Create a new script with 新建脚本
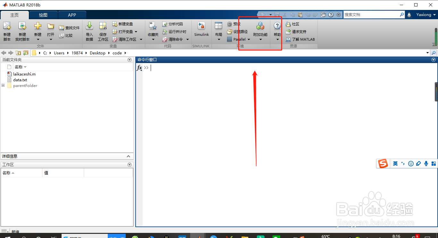Viewport: 438px width, 238px height. [x=7, y=31]
